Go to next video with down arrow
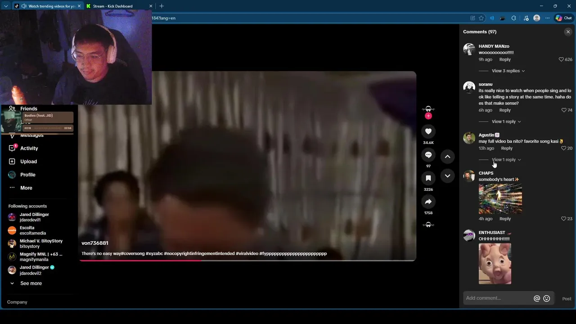Screen dimensions: 576x324 (447, 176)
